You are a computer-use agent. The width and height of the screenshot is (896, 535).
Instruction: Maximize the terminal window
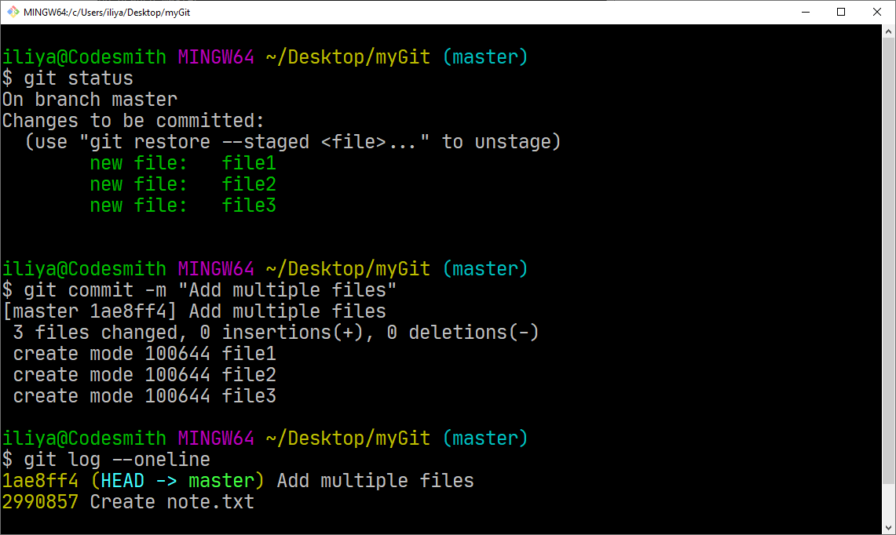pyautogui.click(x=841, y=12)
